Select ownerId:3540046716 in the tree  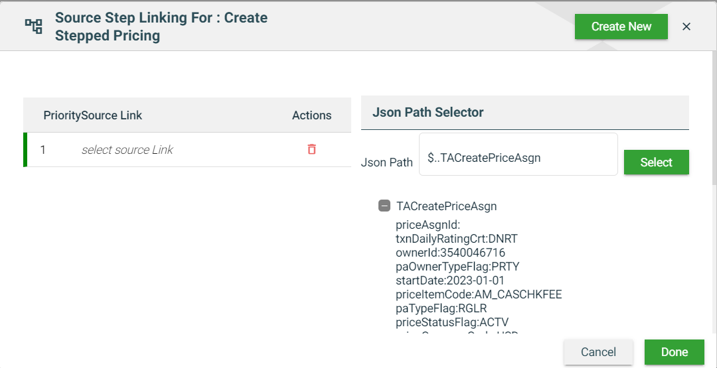[x=450, y=253]
